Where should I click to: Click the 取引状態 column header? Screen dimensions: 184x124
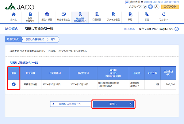click(30, 73)
